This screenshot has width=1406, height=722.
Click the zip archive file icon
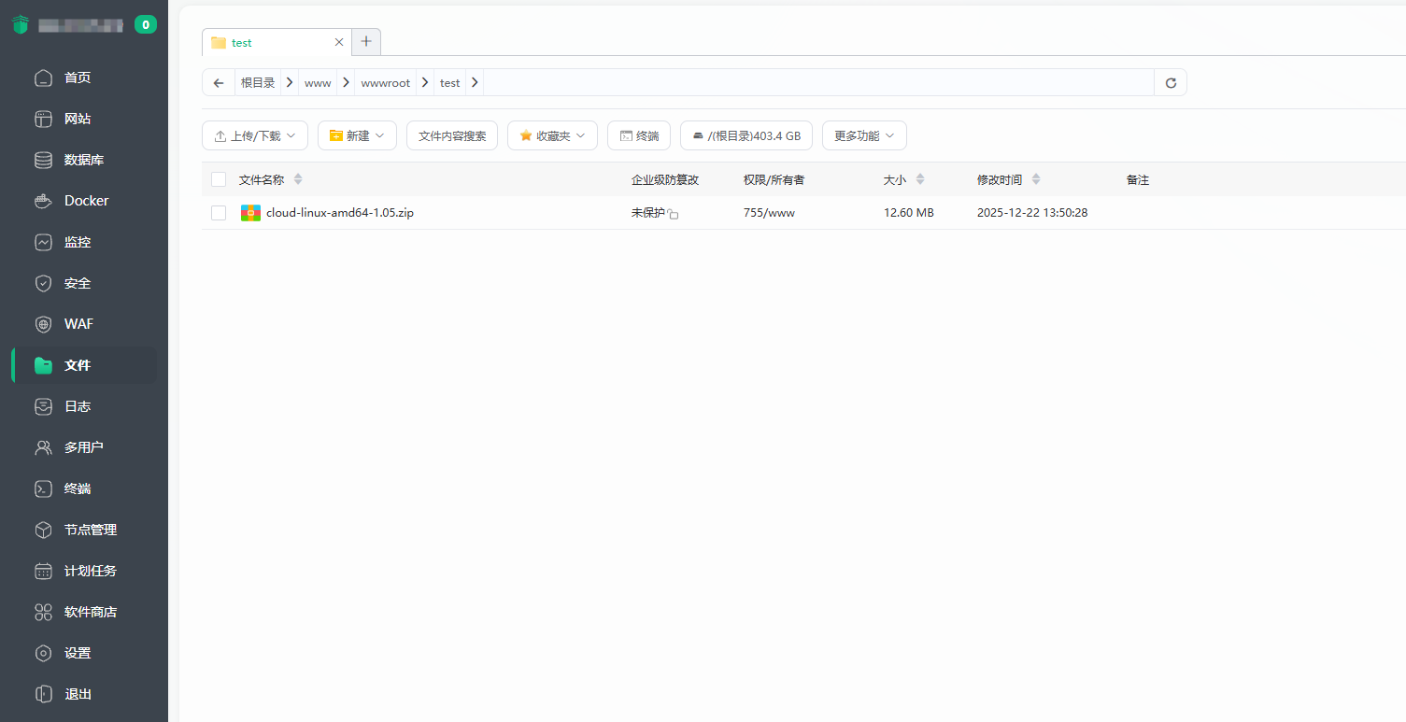pos(250,213)
